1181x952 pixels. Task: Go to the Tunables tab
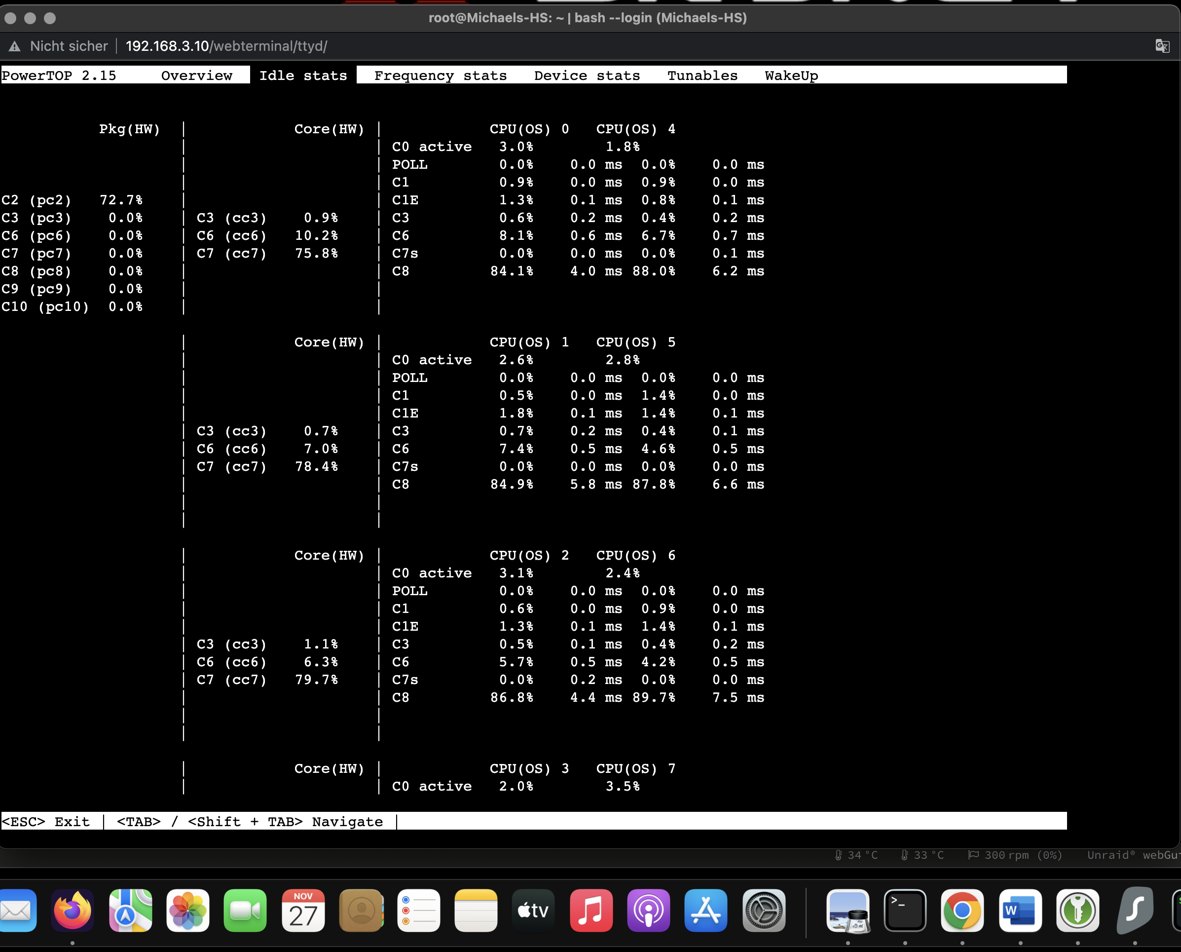pyautogui.click(x=702, y=75)
